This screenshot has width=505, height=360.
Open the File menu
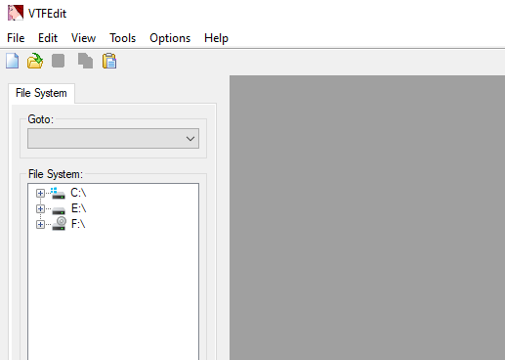pyautogui.click(x=16, y=38)
